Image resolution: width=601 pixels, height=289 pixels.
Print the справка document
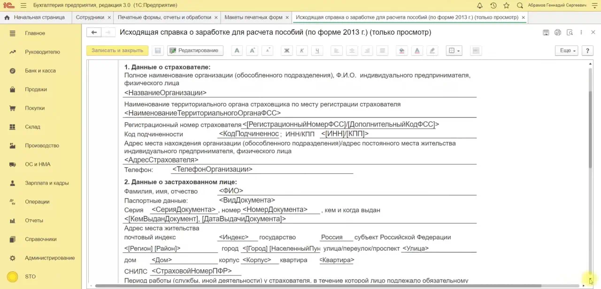click(x=558, y=32)
